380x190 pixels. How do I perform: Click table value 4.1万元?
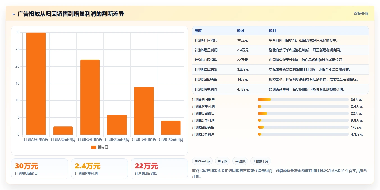pos(243,89)
